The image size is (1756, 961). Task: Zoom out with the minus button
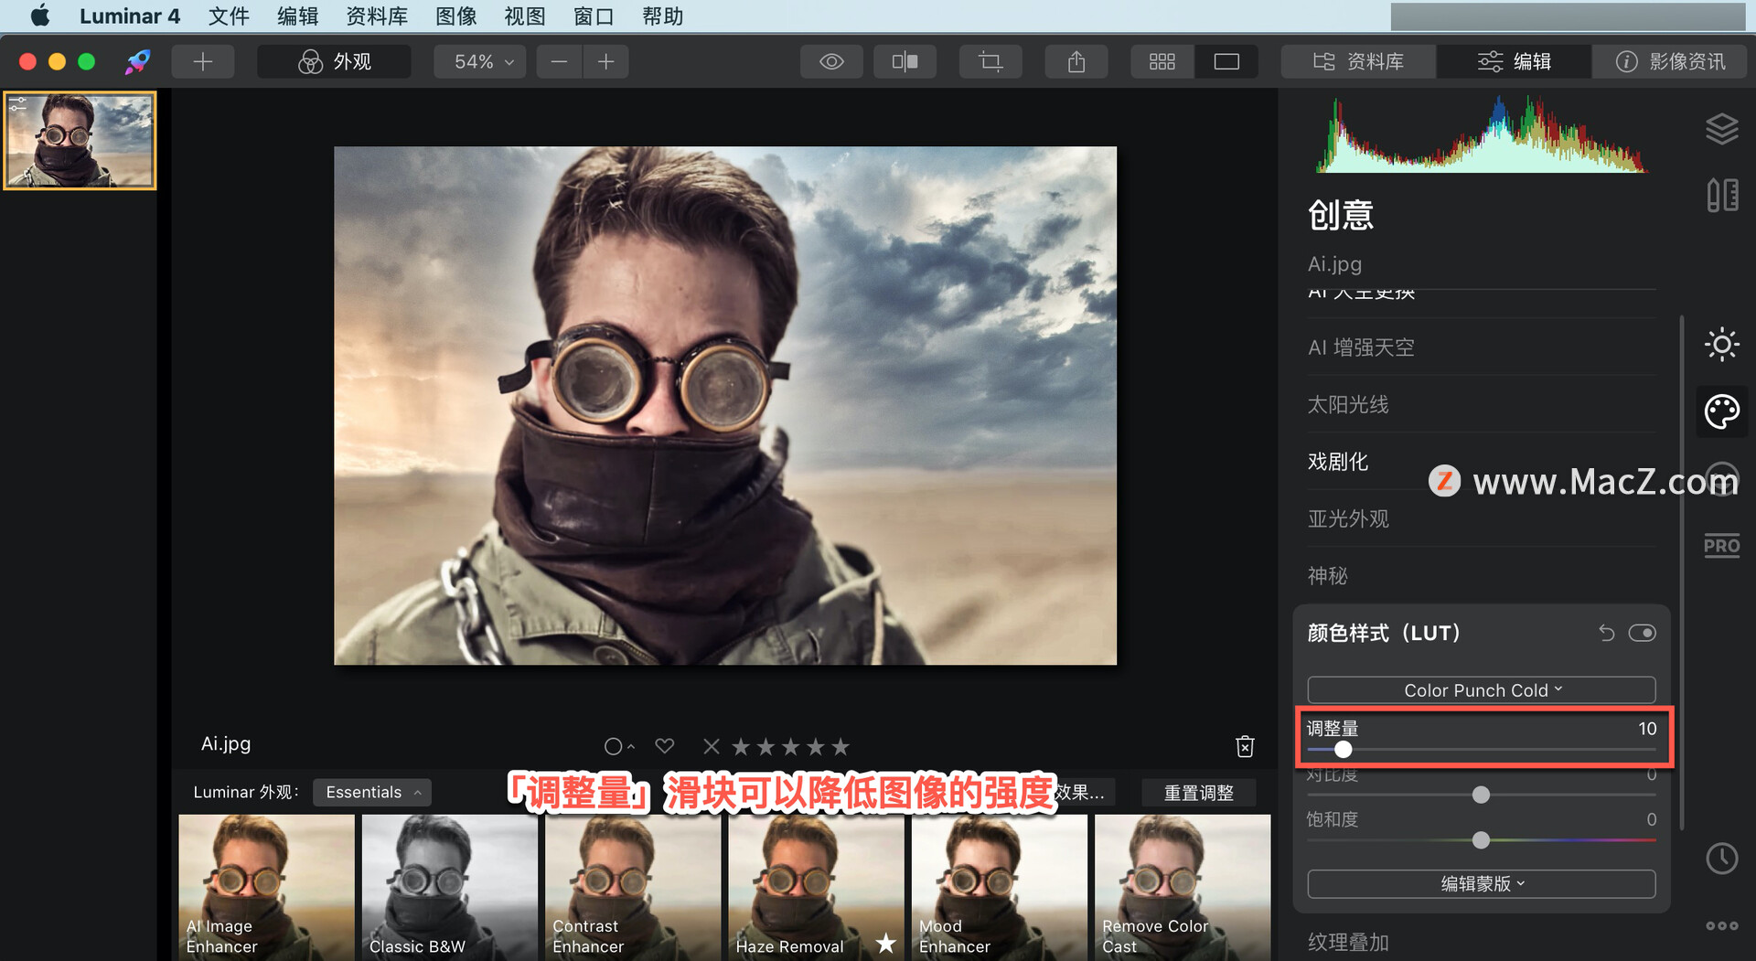click(559, 61)
